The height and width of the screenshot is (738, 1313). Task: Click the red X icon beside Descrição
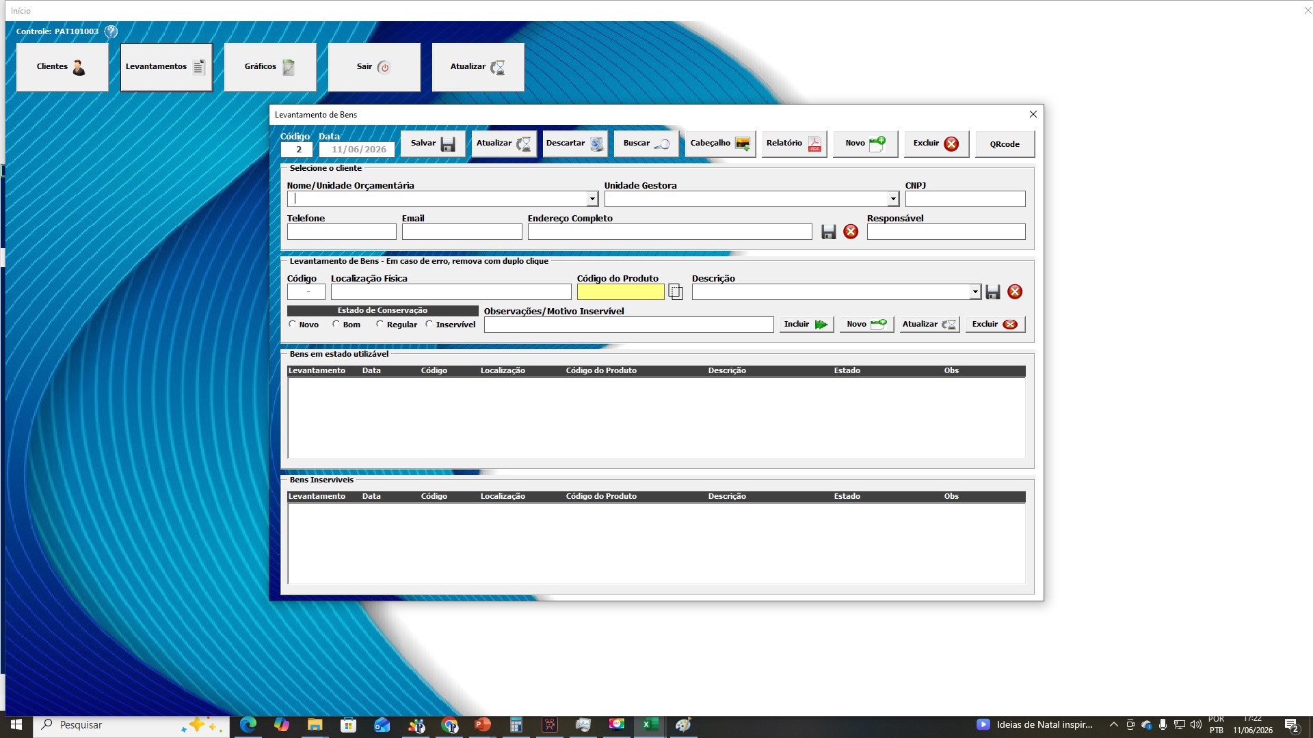(x=1015, y=292)
